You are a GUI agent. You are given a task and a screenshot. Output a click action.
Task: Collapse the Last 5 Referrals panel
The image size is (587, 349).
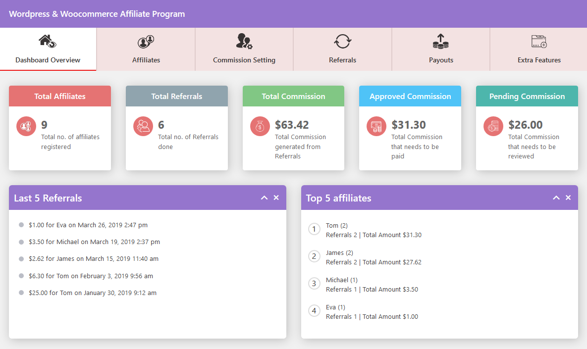tap(264, 197)
